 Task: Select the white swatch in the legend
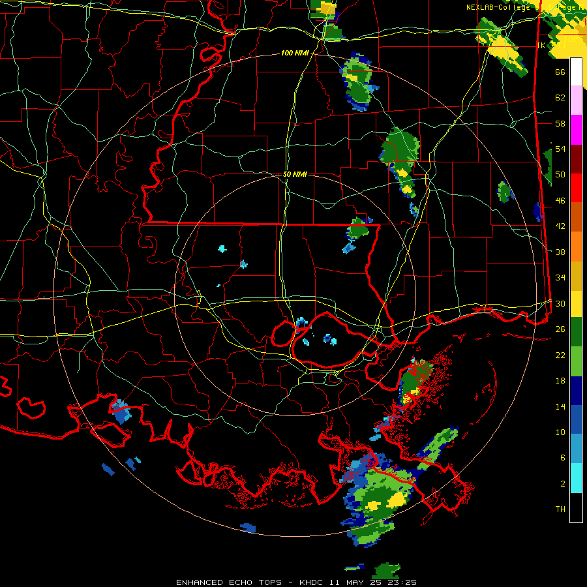pyautogui.click(x=576, y=72)
